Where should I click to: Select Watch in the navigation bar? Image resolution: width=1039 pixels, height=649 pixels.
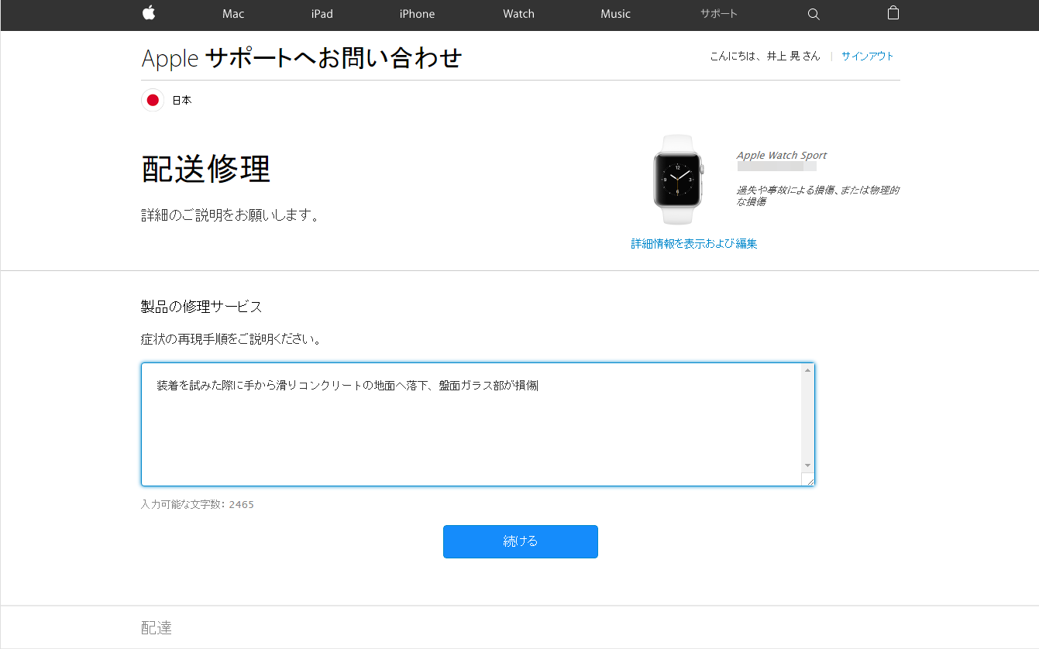pos(518,14)
